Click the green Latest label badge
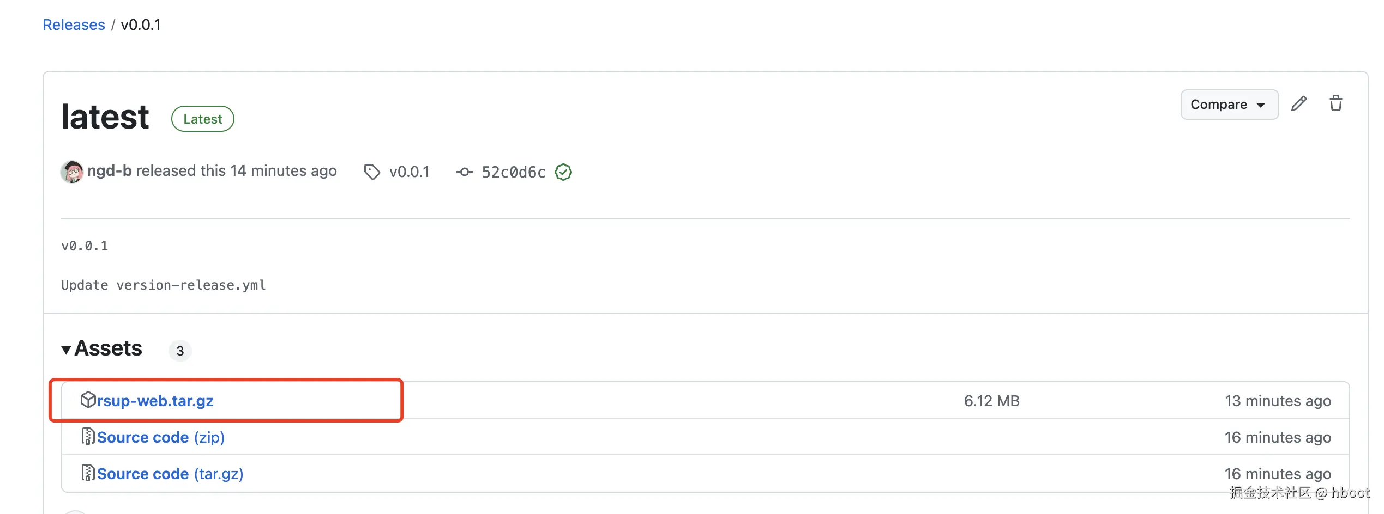Image resolution: width=1384 pixels, height=514 pixels. 203,119
